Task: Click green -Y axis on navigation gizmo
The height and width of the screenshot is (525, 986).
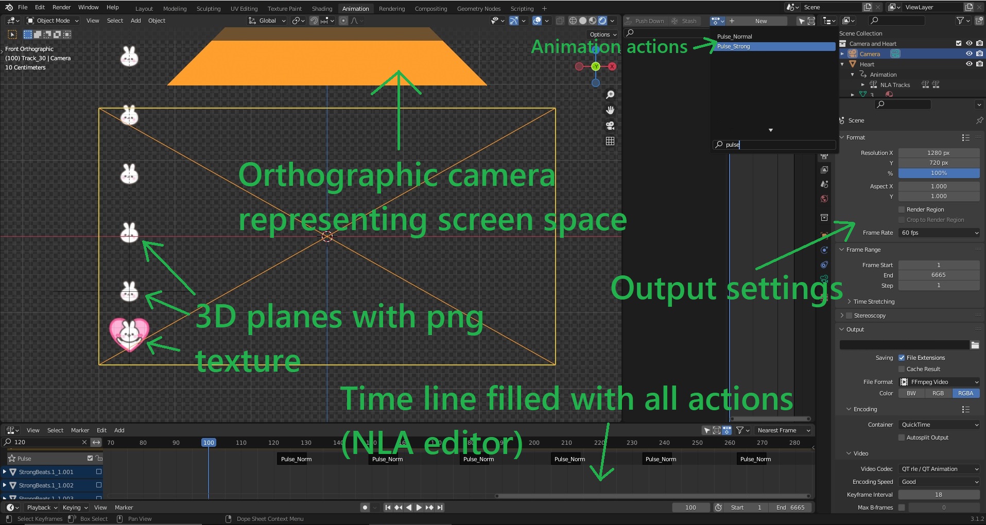Action: pos(596,66)
